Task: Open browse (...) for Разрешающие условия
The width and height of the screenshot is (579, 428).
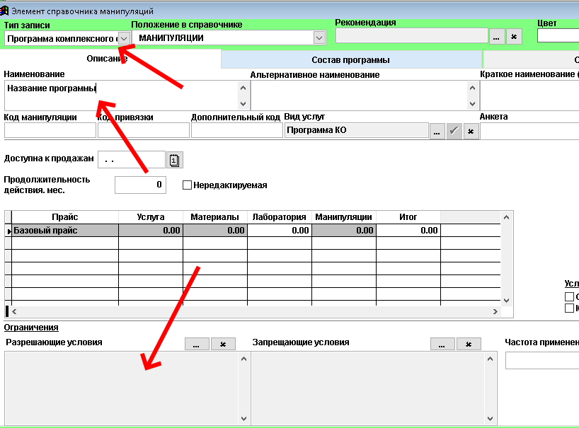Action: pos(196,344)
